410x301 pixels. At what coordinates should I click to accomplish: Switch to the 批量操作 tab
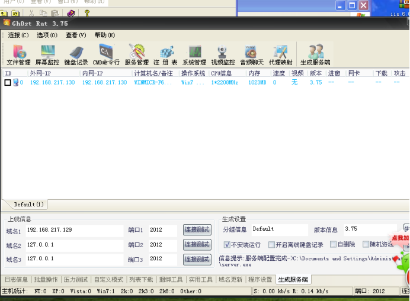click(46, 280)
